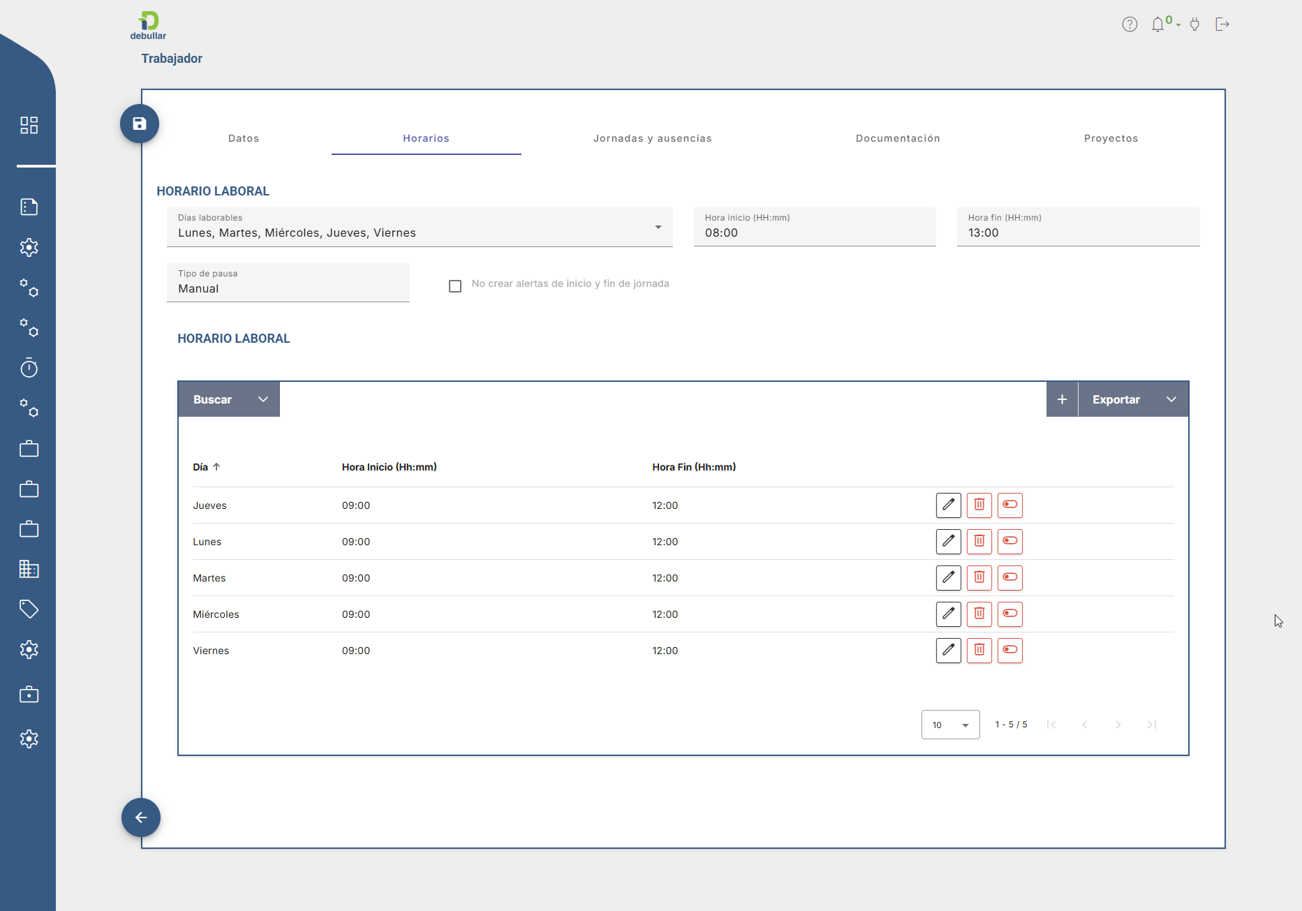Switch to the Jornadas y ausencias tab
The image size is (1302, 911).
(x=652, y=138)
